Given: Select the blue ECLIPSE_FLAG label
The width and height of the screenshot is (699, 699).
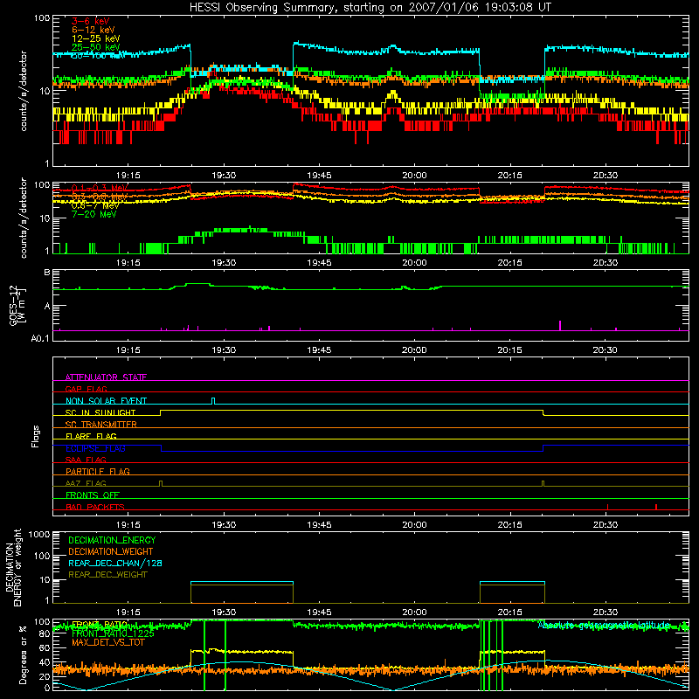Looking at the screenshot, I should (x=95, y=448).
